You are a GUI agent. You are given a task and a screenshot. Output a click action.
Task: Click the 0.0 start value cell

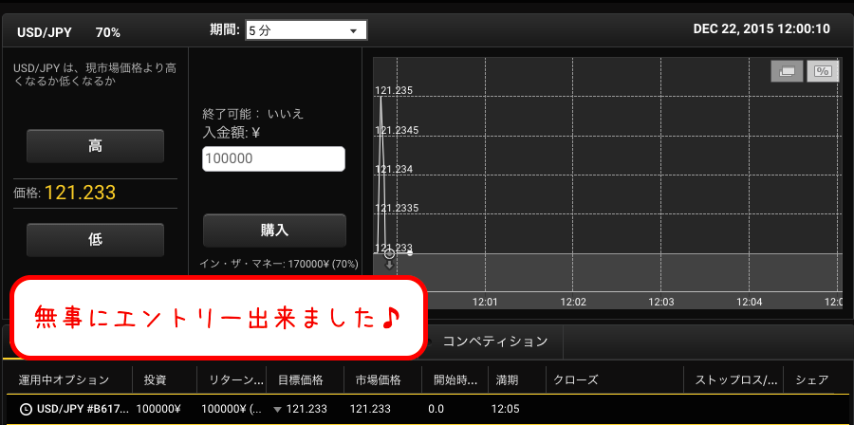pos(436,409)
